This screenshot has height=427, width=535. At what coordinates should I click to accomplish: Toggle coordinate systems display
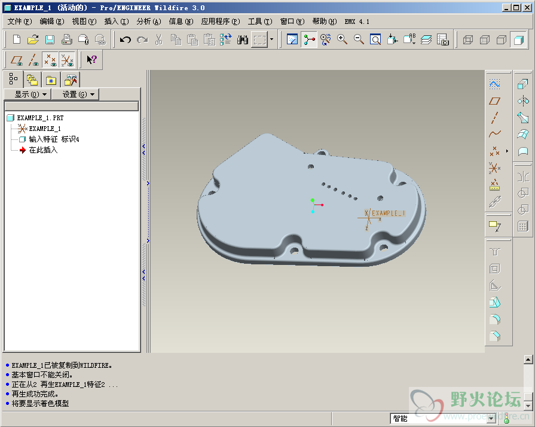click(x=67, y=60)
